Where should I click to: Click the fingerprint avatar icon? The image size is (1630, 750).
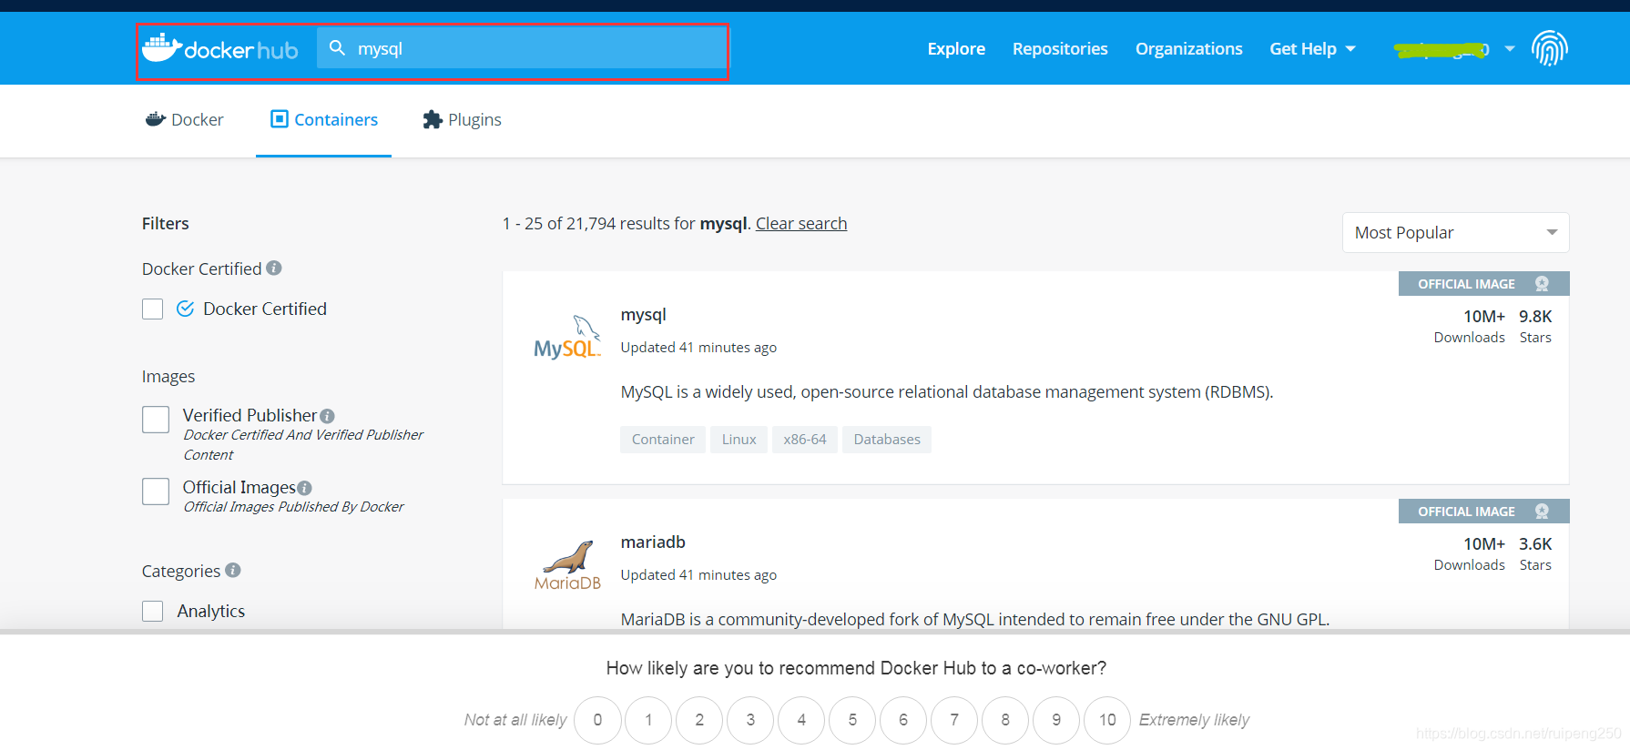[x=1549, y=48]
